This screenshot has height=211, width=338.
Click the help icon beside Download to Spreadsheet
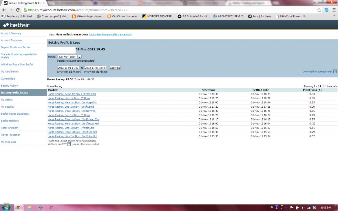pyautogui.click(x=335, y=71)
